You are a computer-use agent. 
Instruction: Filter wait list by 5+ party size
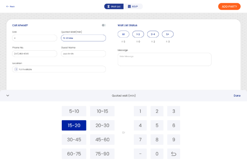click(x=168, y=34)
